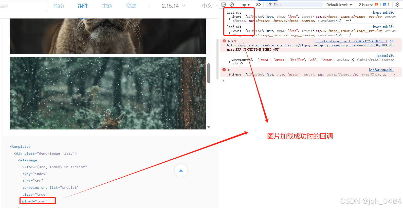Click the blue back-to-top arrow button
The image size is (403, 208).
(181, 171)
